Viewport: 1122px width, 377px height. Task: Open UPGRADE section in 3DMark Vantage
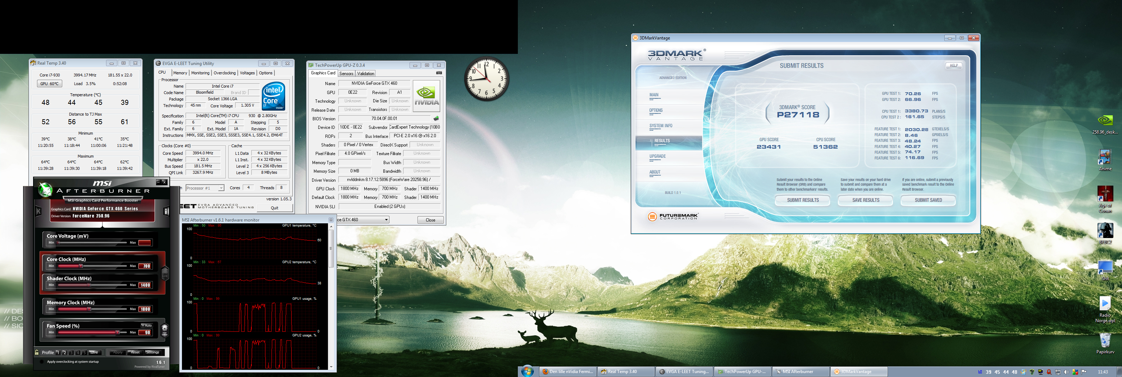(657, 156)
